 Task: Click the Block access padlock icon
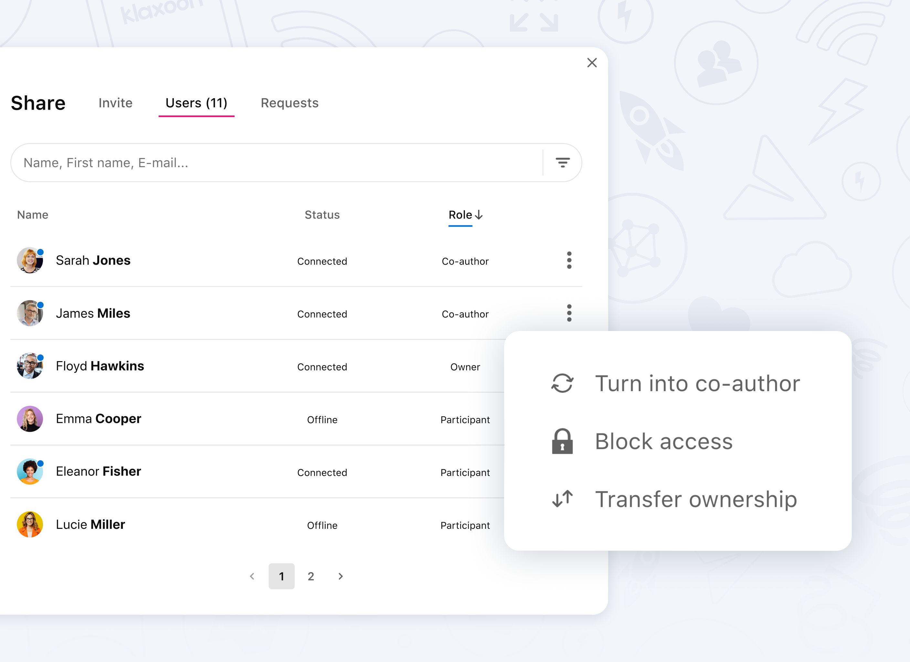tap(563, 441)
